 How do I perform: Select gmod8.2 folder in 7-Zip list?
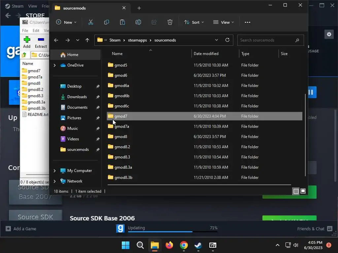pyautogui.click(x=33, y=90)
